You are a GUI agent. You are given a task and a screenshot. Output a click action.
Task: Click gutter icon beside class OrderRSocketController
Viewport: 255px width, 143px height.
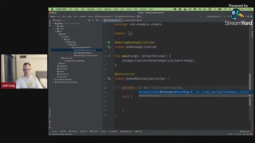tap(109, 79)
